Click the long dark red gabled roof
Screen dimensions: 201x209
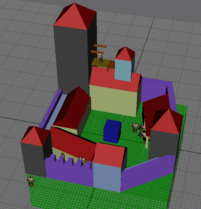pyautogui.click(x=73, y=143)
